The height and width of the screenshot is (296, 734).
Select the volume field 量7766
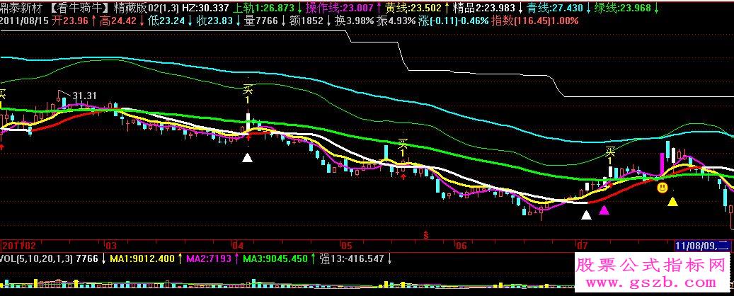262,21
